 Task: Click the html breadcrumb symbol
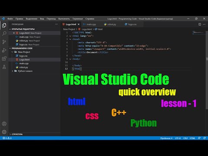pyautogui.click(x=98, y=29)
